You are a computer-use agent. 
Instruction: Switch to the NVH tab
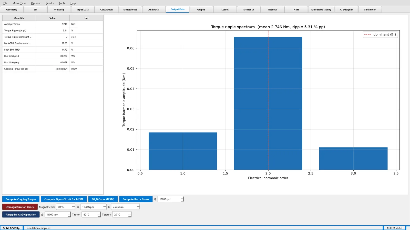[296, 9]
